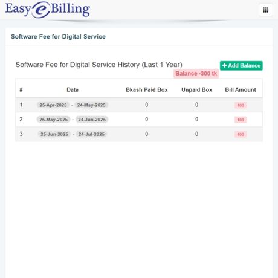Click the Bill Amount column header
This screenshot has height=278, width=278.
point(241,90)
